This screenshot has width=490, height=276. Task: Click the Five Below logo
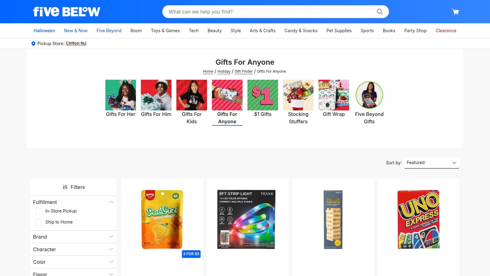coord(66,12)
